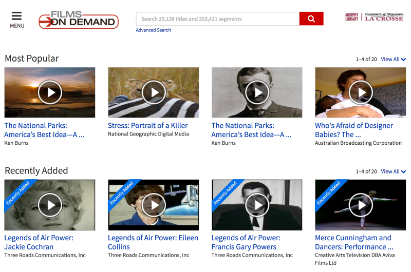The image size is (411, 272).
Task: Click the Recently Added section heading
Action: pos(36,171)
